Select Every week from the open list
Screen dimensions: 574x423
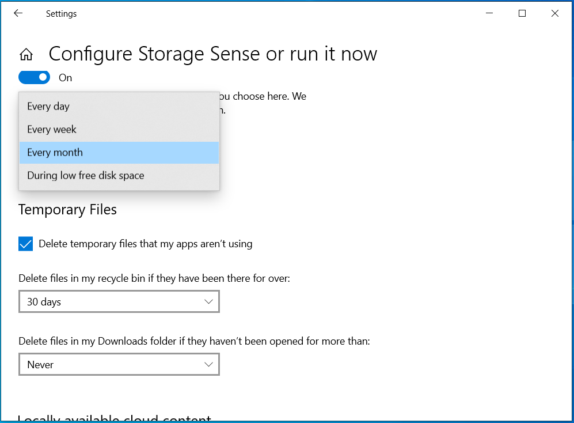(51, 129)
